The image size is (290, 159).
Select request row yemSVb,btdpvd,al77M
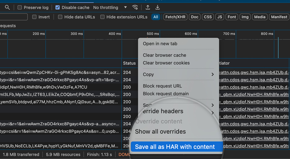[x=59, y=102]
